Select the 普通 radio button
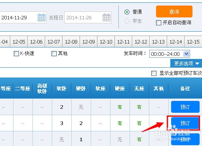The image size is (202, 146). [x=127, y=12]
